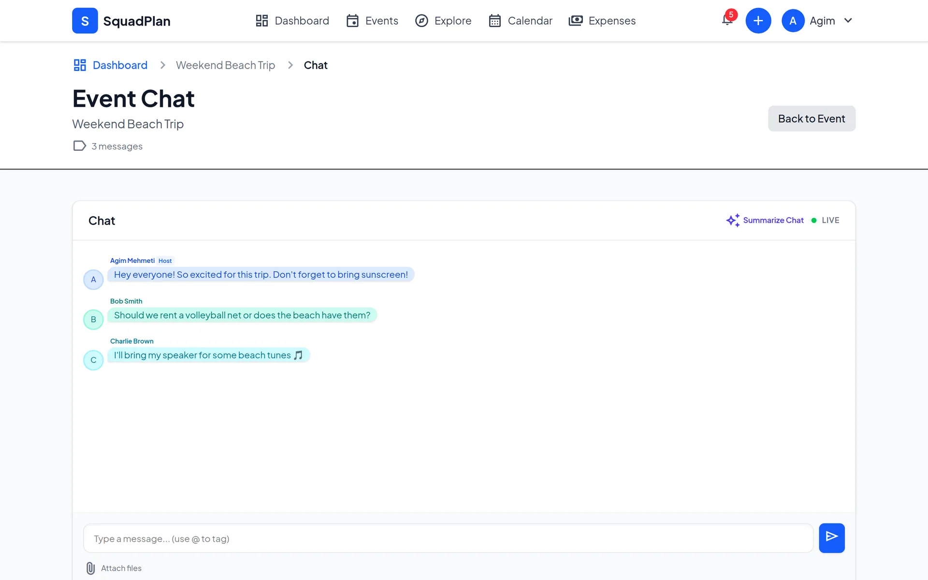Click the blue send message button

tap(831, 538)
